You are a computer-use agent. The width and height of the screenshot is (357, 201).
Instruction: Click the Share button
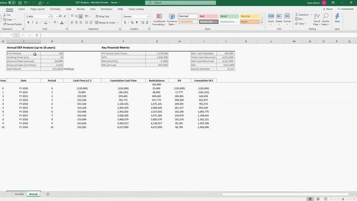tap(328, 9)
